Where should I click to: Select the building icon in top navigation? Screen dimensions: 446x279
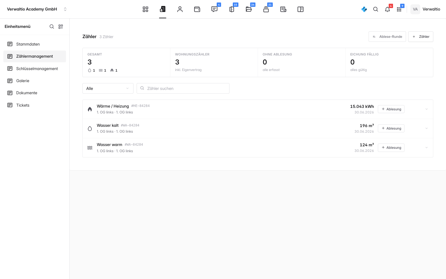(x=163, y=9)
